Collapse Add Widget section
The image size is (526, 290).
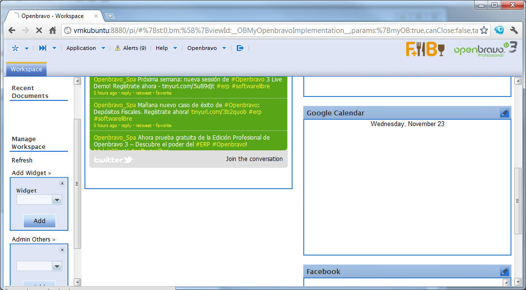[31, 173]
